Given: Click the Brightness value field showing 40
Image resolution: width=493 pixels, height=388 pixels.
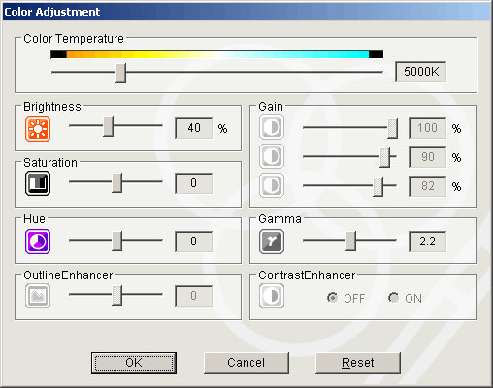Looking at the screenshot, I should tap(194, 128).
